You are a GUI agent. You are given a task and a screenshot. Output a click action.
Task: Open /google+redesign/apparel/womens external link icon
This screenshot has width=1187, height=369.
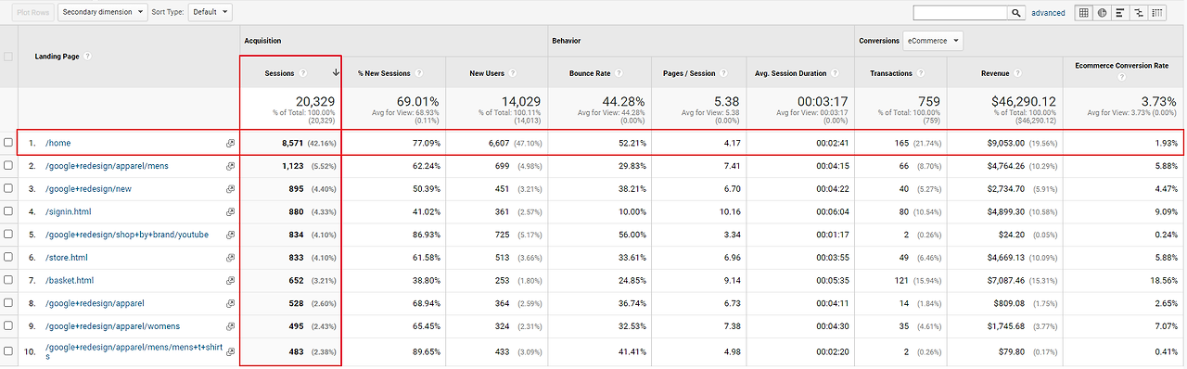[x=230, y=326]
